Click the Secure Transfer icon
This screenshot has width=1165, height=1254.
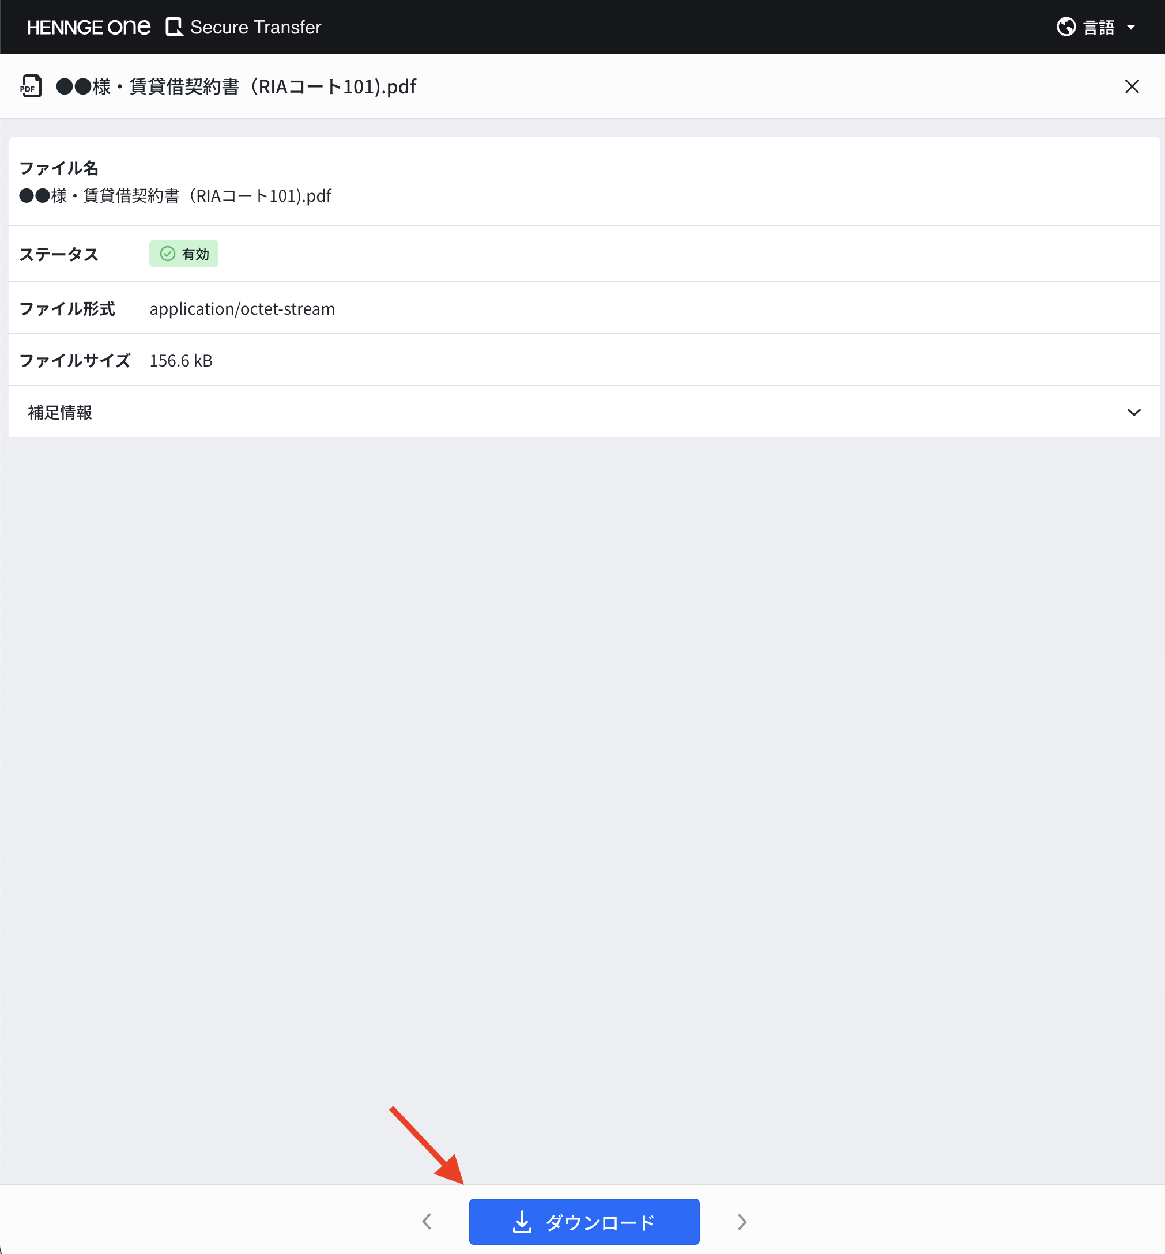pyautogui.click(x=174, y=27)
